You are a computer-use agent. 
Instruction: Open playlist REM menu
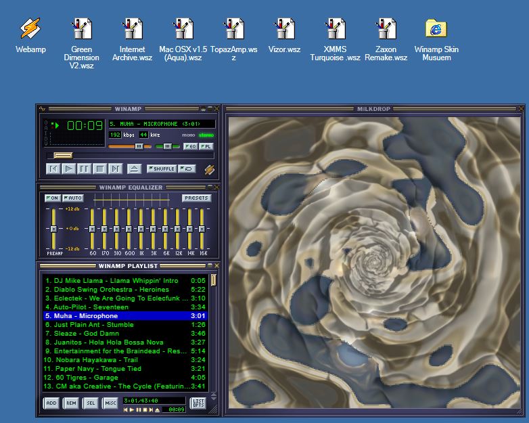click(71, 403)
